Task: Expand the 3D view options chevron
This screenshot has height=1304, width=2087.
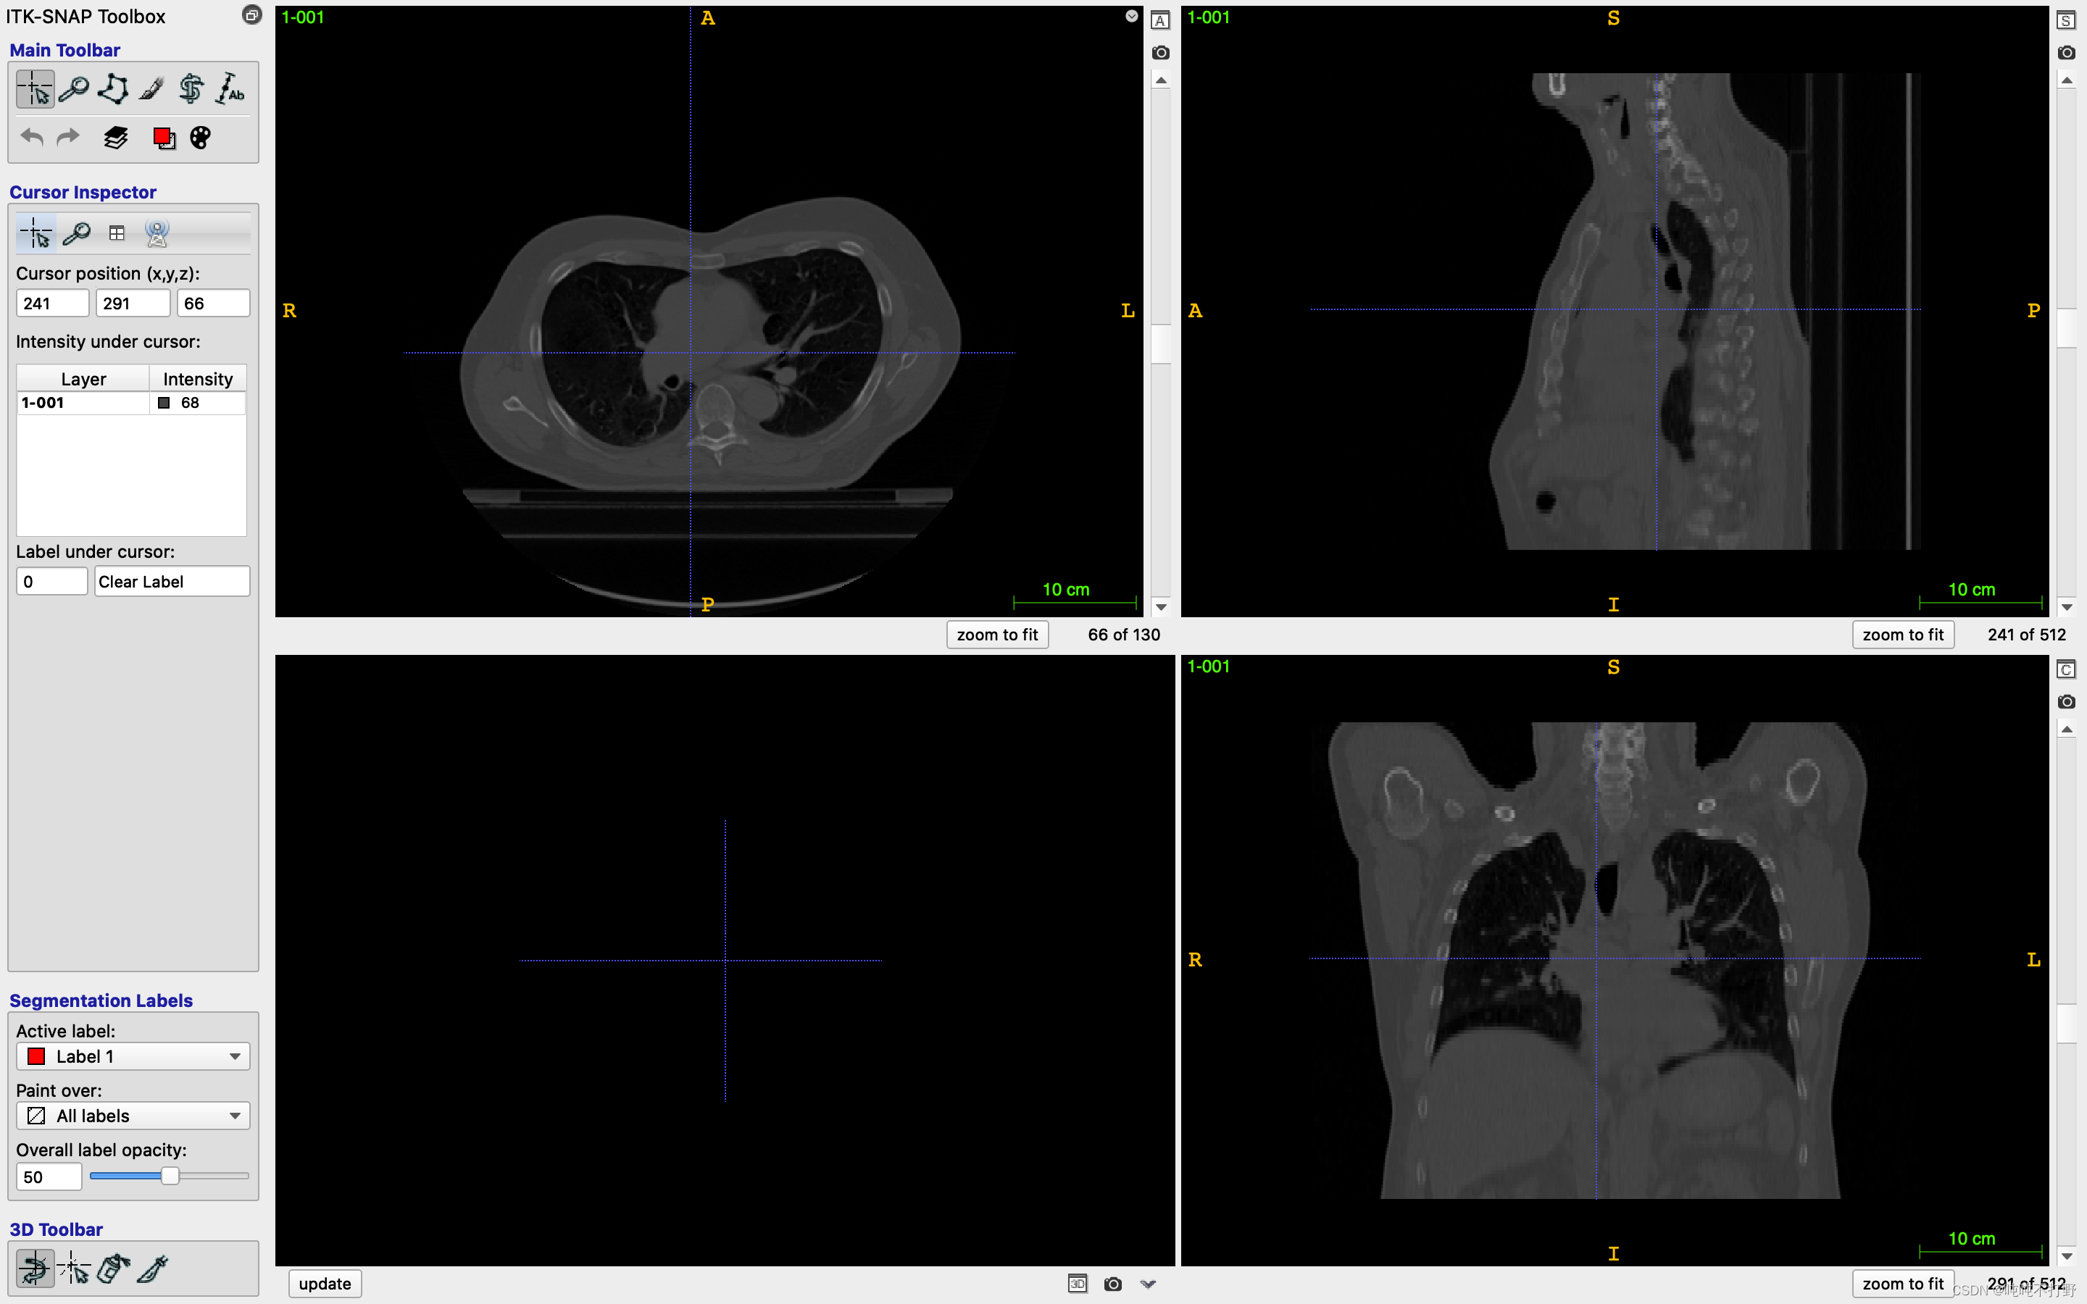Action: point(1148,1284)
